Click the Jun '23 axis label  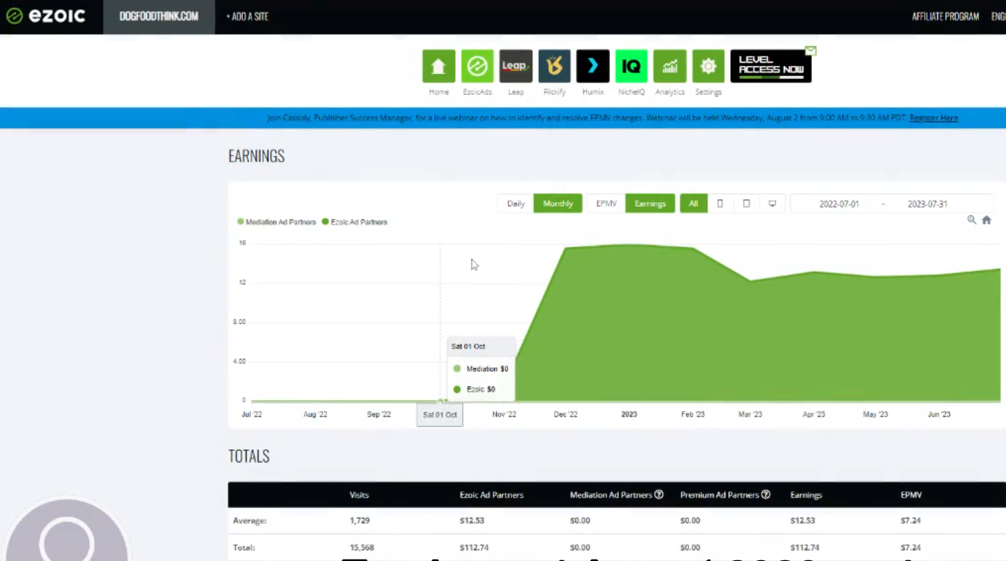point(939,415)
